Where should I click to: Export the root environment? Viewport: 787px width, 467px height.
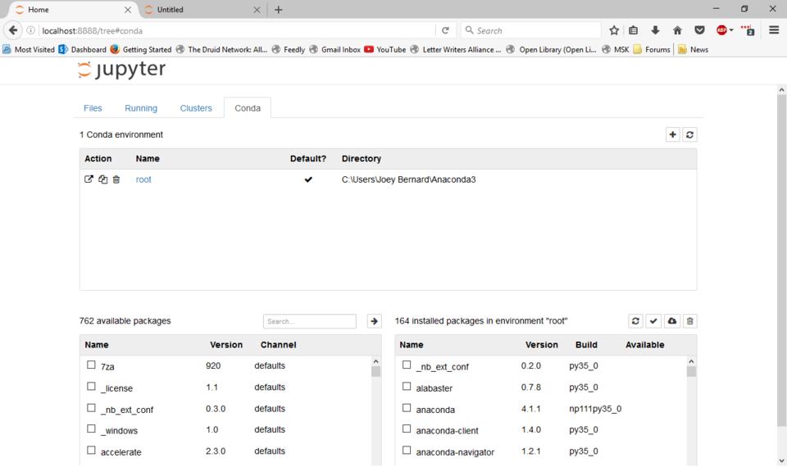[89, 179]
